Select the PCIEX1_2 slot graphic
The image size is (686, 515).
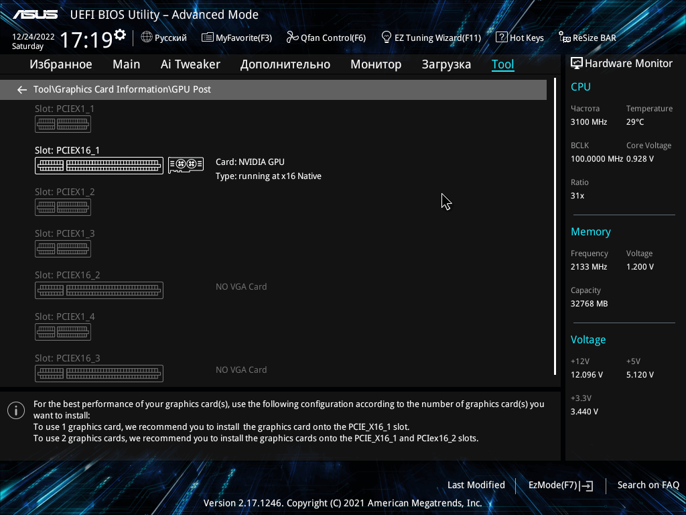63,207
